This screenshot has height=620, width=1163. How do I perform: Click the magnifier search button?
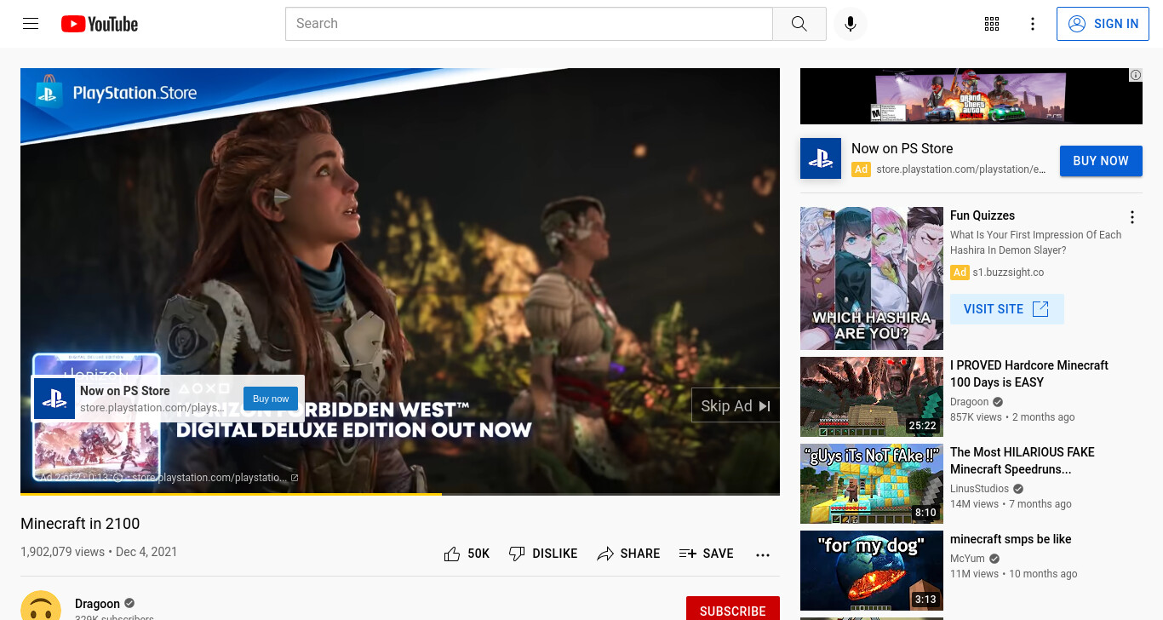coord(799,24)
